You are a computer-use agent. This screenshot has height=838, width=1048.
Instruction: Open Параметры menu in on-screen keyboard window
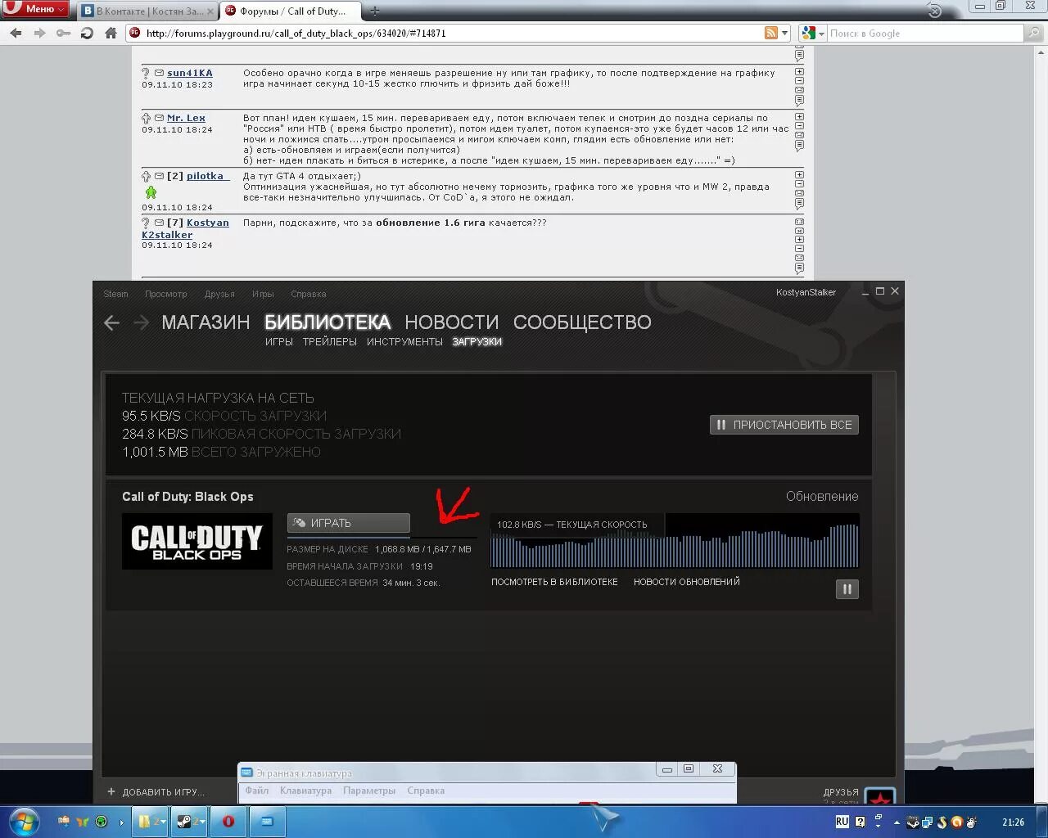point(369,791)
